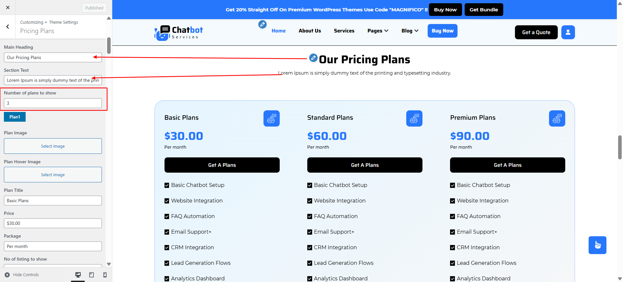The width and height of the screenshot is (623, 282).
Task: Go back using the left chevron arrow
Action: point(8,27)
